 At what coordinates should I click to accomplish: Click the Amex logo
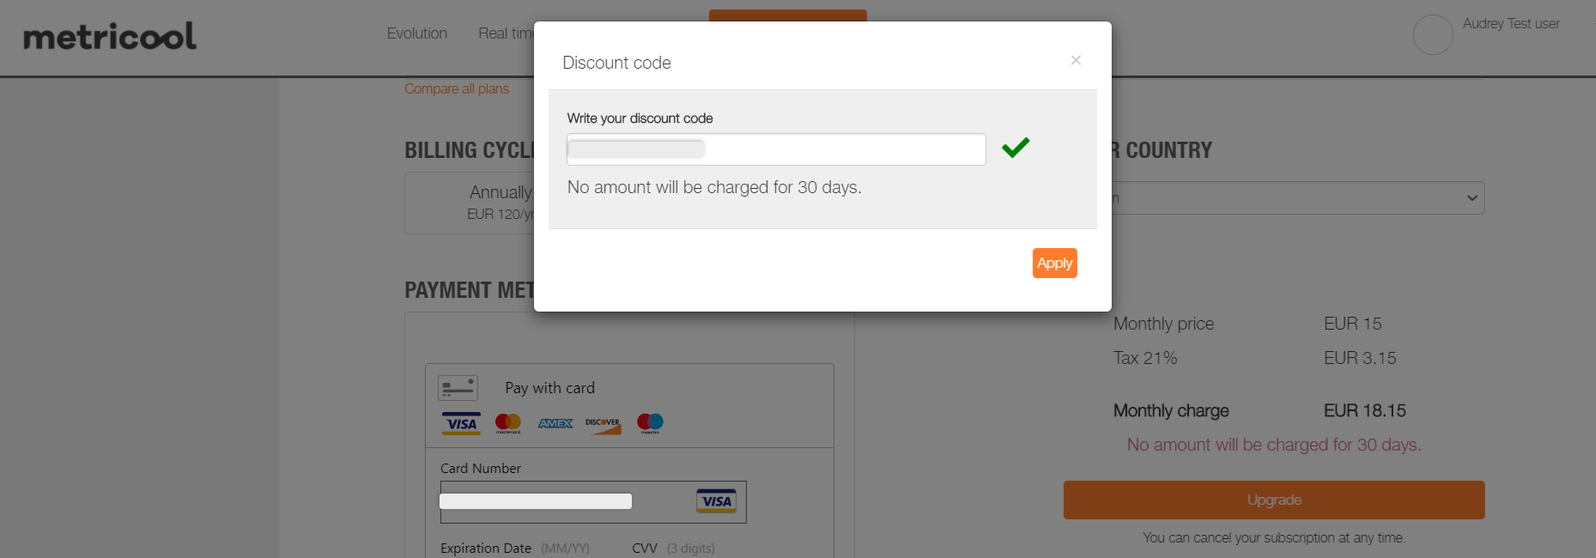[555, 423]
